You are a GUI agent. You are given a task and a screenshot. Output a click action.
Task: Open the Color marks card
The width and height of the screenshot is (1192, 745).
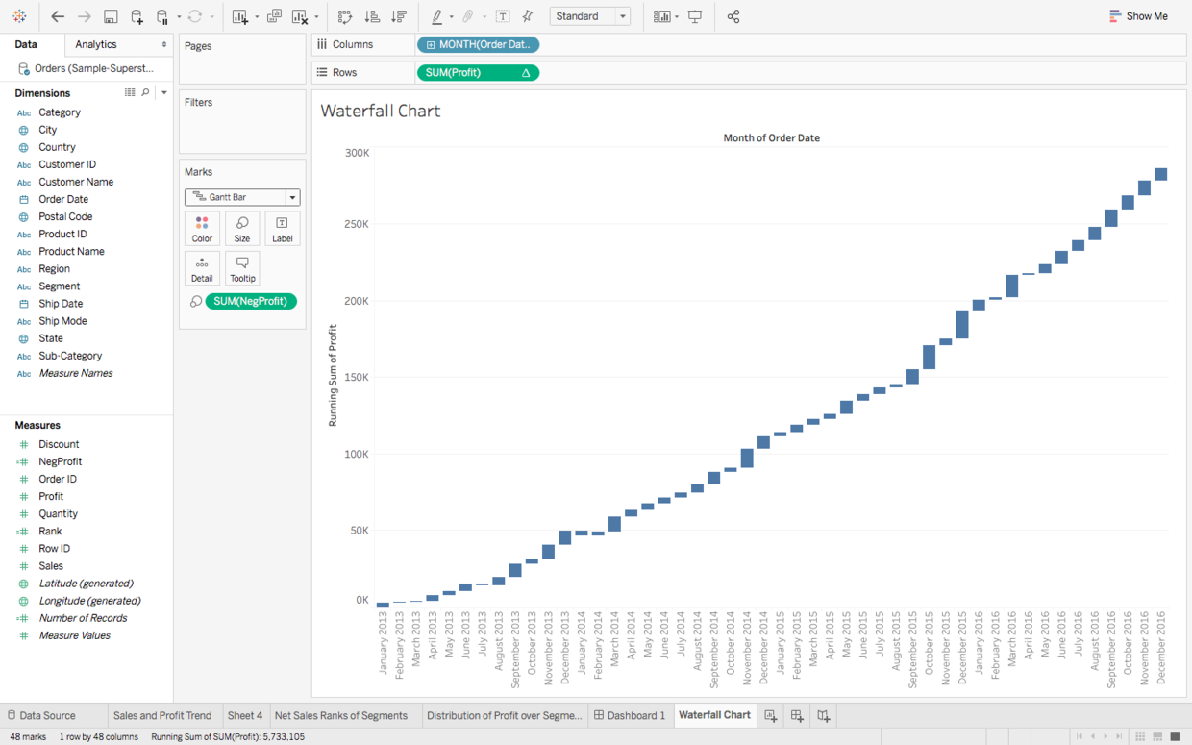pyautogui.click(x=202, y=230)
